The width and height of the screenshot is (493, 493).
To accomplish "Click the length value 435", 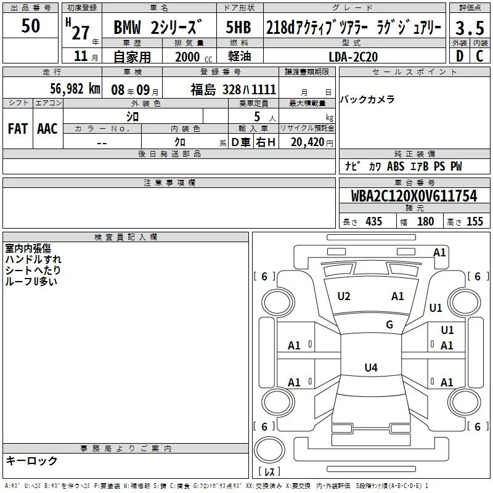I will tap(373, 222).
